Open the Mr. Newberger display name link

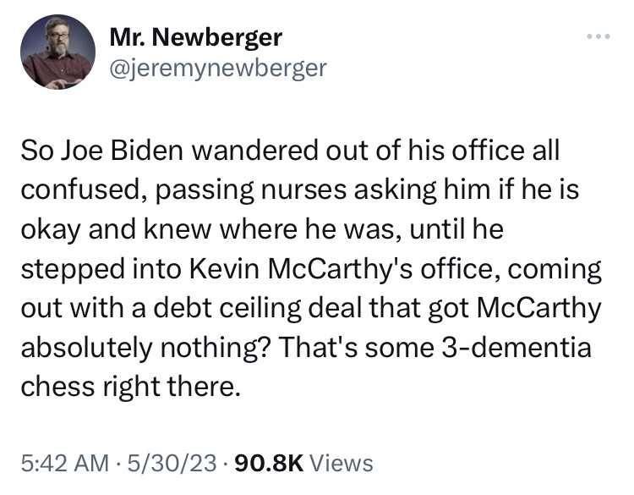(x=195, y=37)
